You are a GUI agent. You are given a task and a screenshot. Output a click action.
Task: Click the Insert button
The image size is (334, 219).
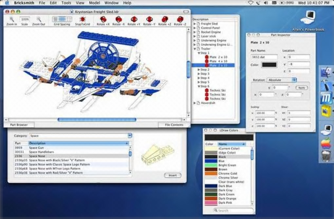coord(173,176)
